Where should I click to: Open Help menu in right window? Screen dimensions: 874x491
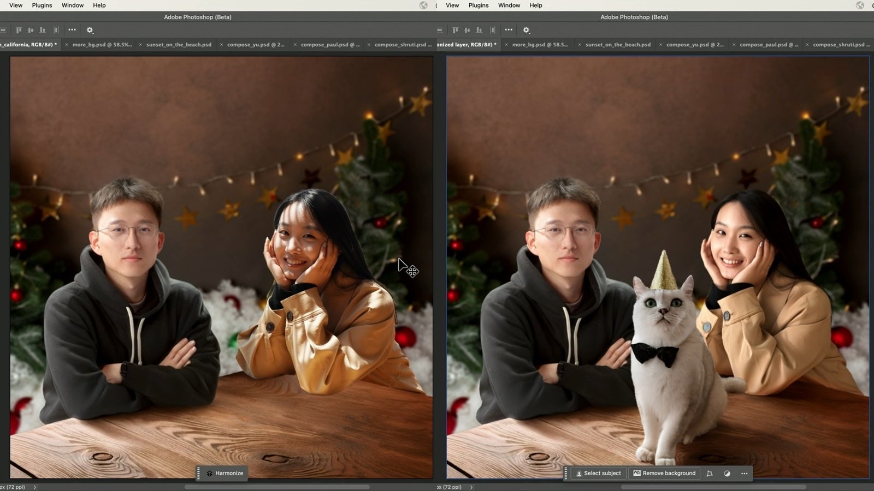[x=536, y=5]
